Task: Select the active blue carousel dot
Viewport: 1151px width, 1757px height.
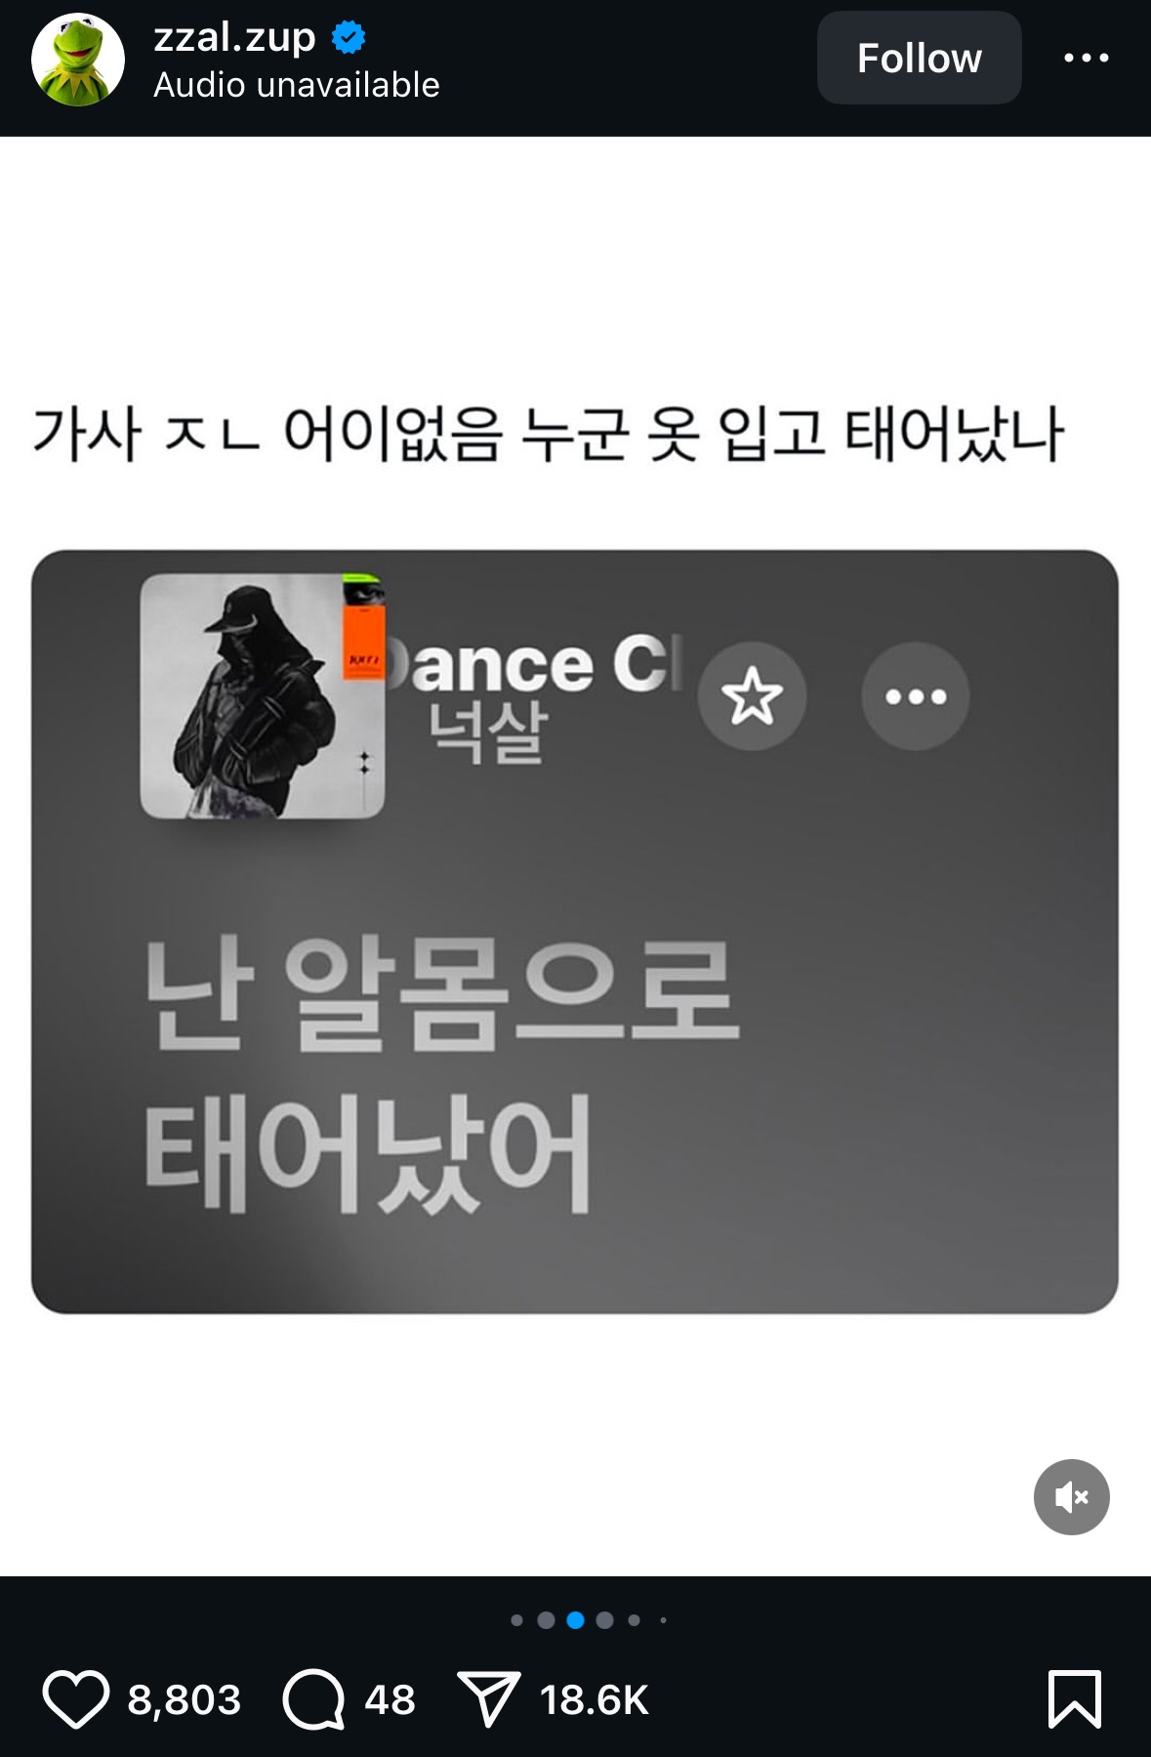Action: click(576, 1620)
